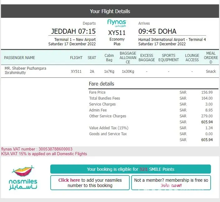The image size is (220, 202).
Task: Click the 'Admin Fee' label
Action: point(98,110)
